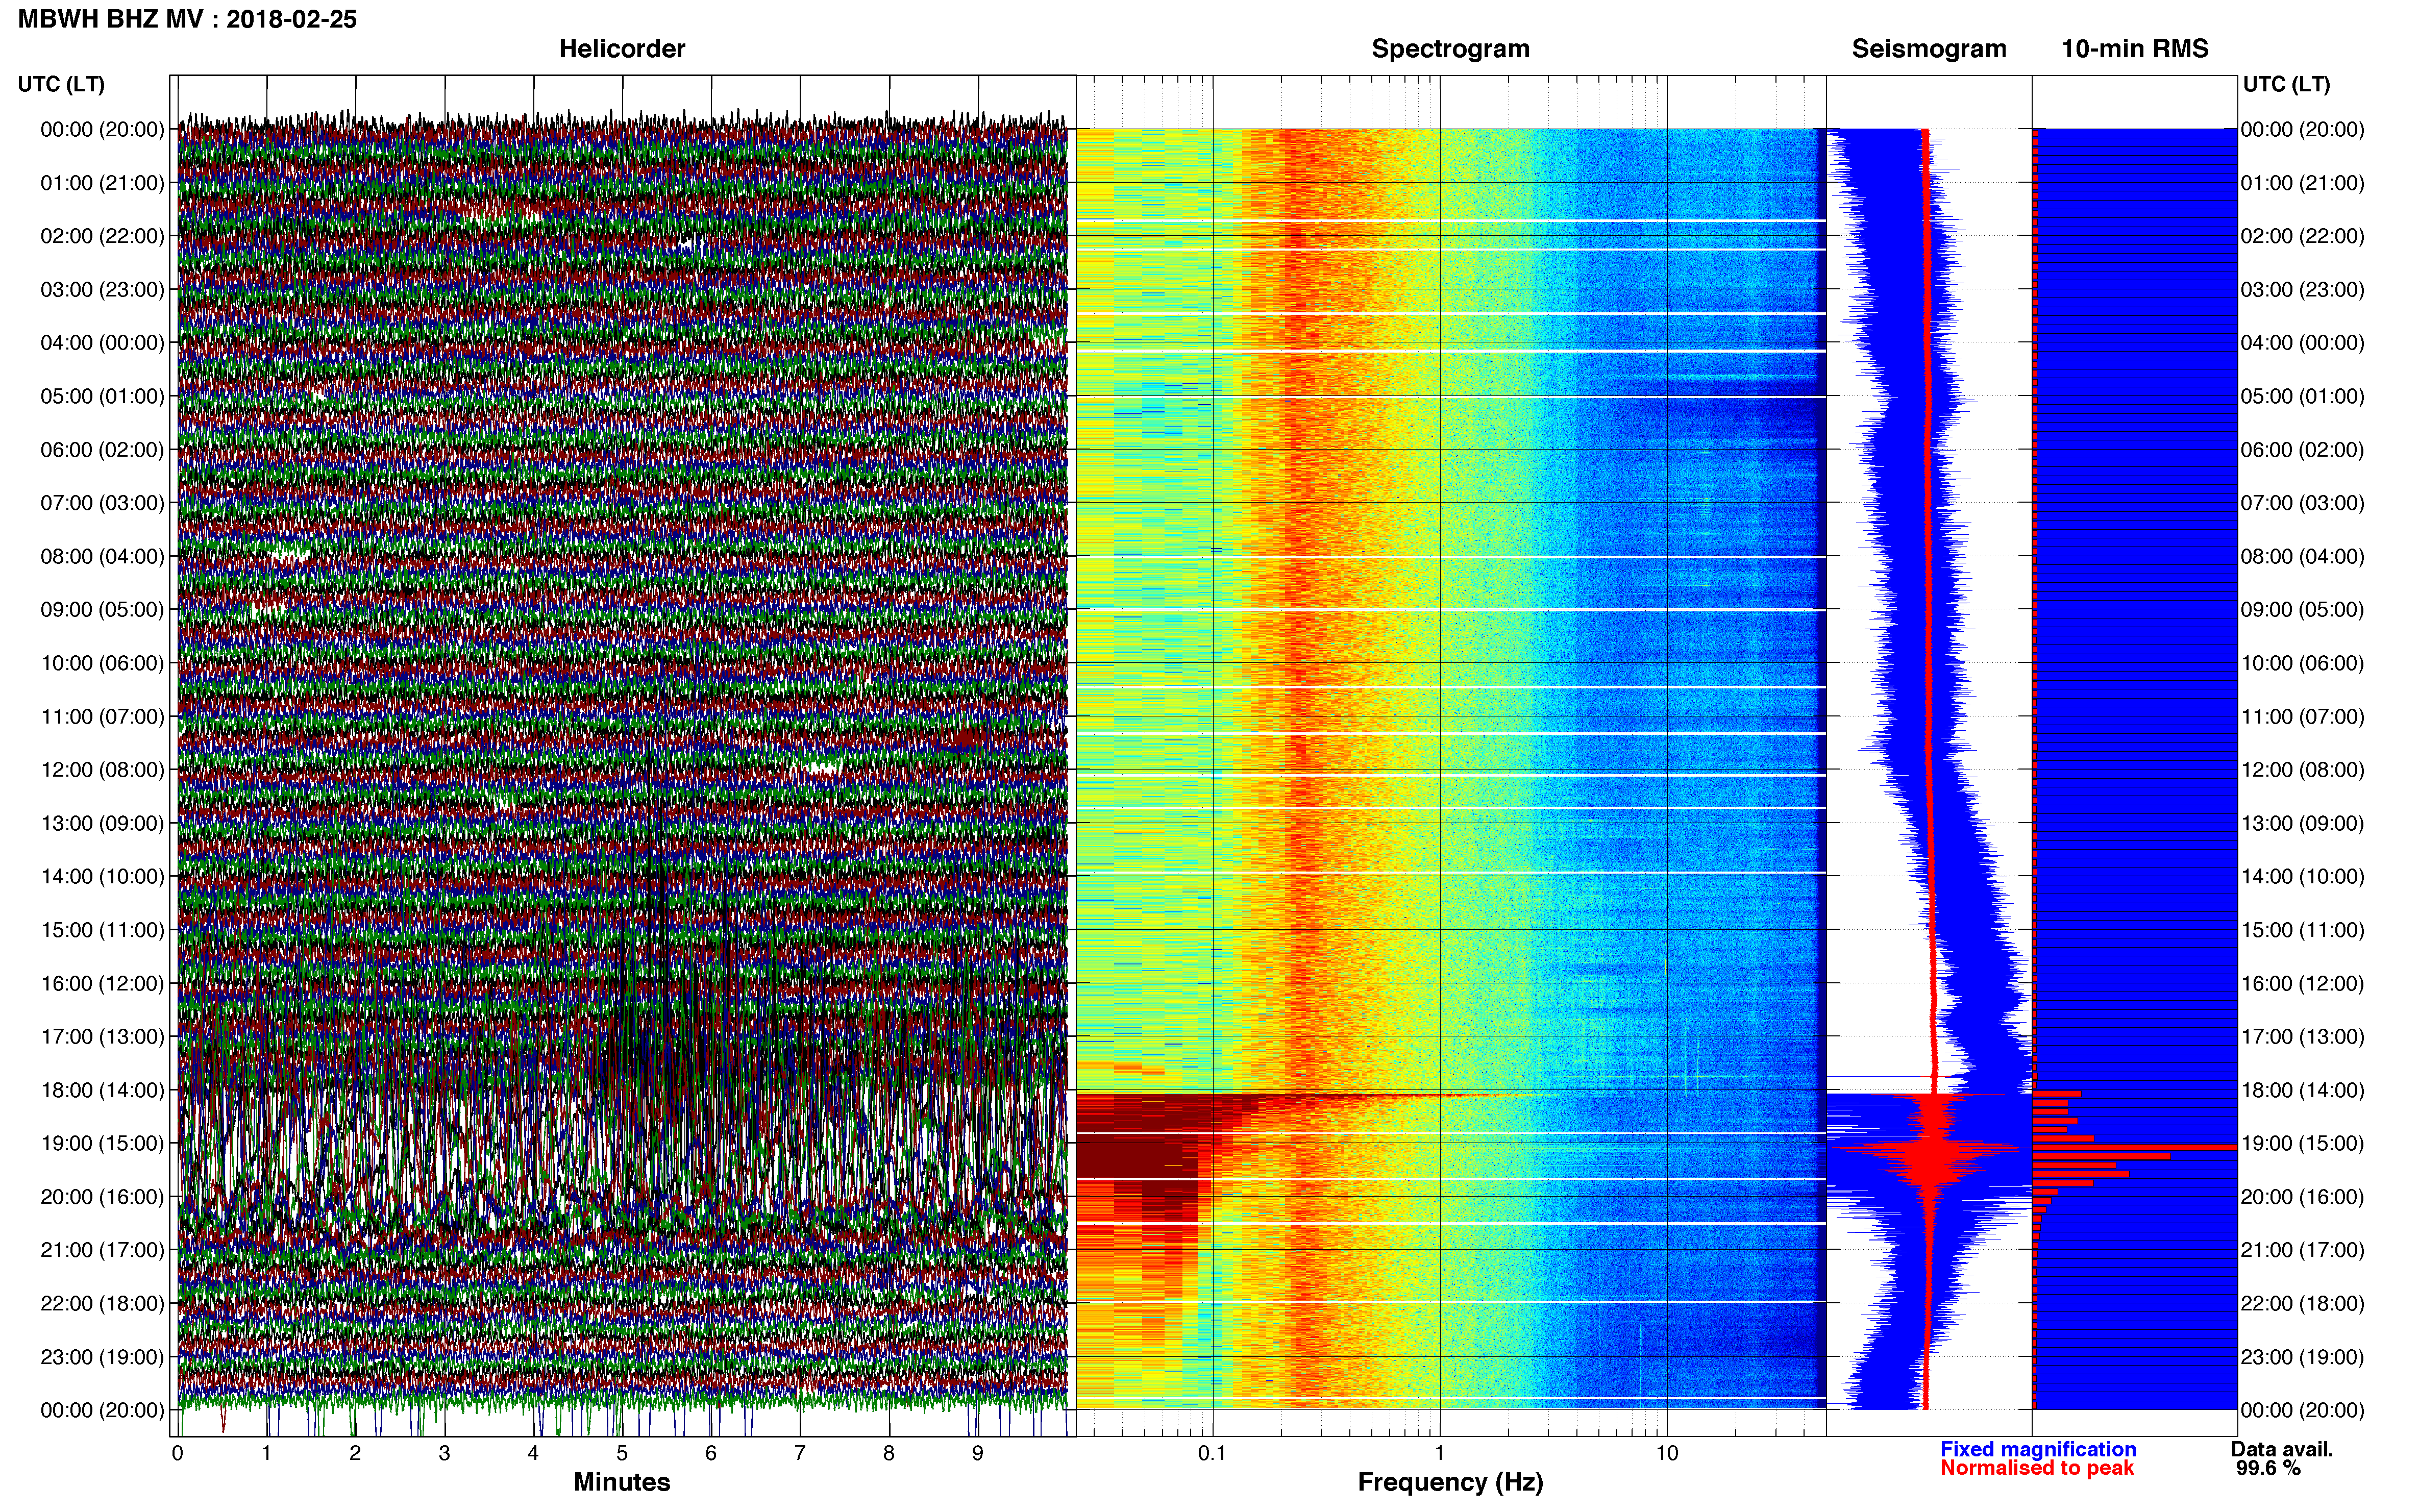Screen dimensions: 2419x1512
Task: Click the left '07:00 (03:00)' time label
Action: (102, 503)
